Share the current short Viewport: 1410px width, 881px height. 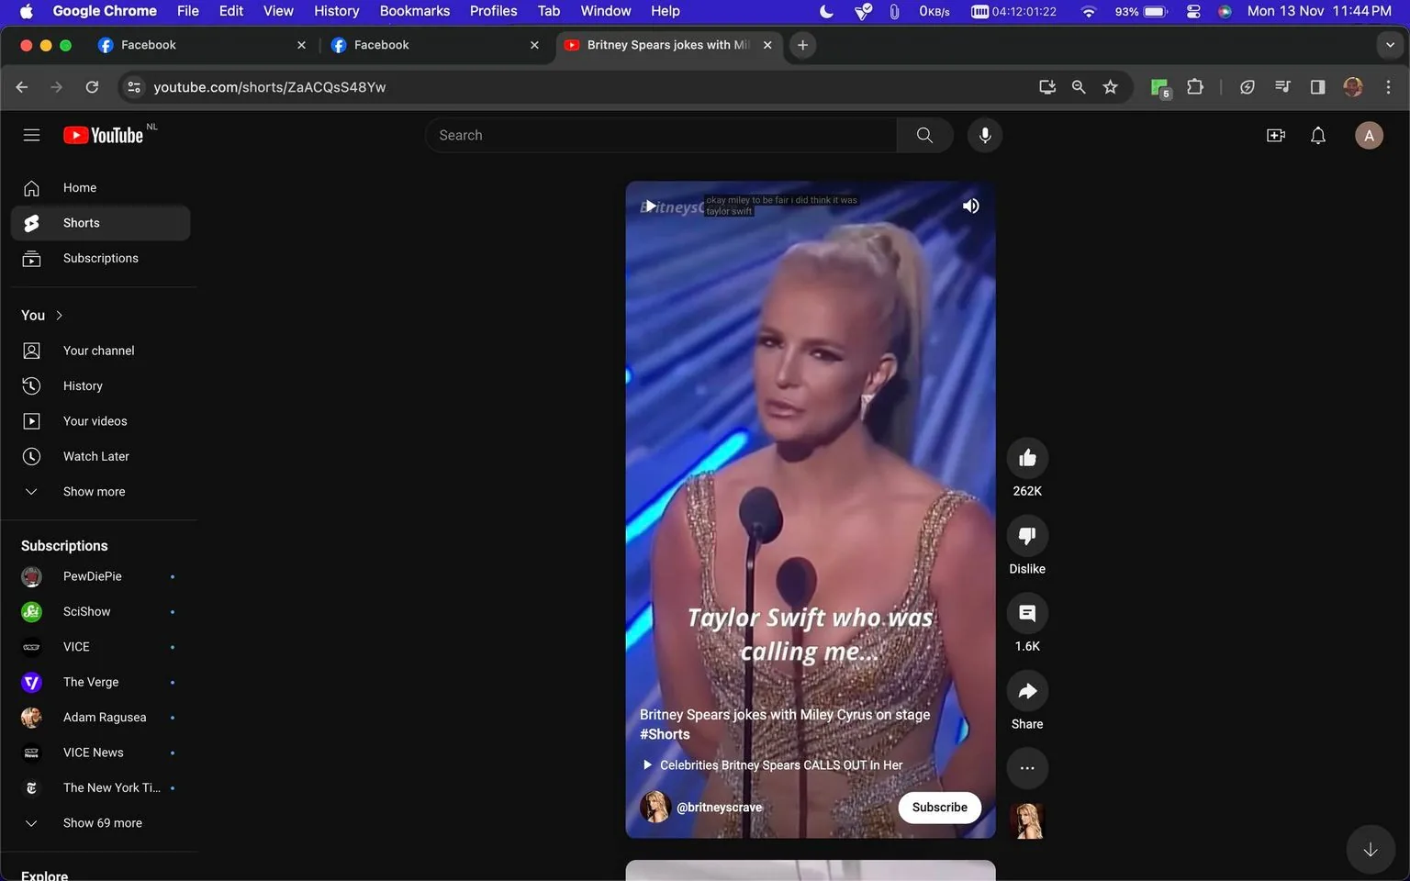1027,690
